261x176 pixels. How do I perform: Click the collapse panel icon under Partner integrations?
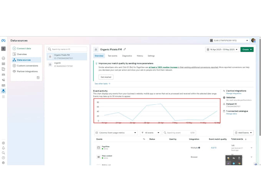pos(38,78)
